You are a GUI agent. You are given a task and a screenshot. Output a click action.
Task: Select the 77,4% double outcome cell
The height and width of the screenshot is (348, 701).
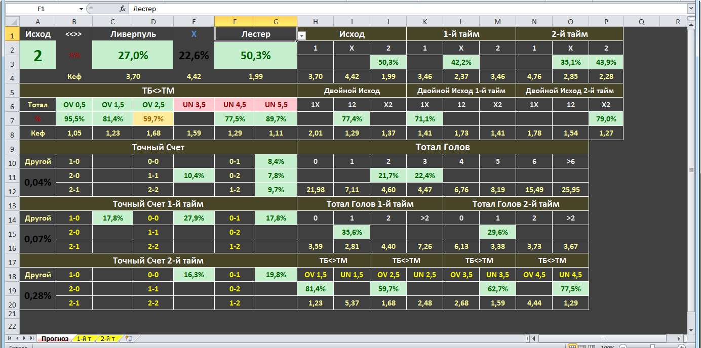(x=352, y=119)
